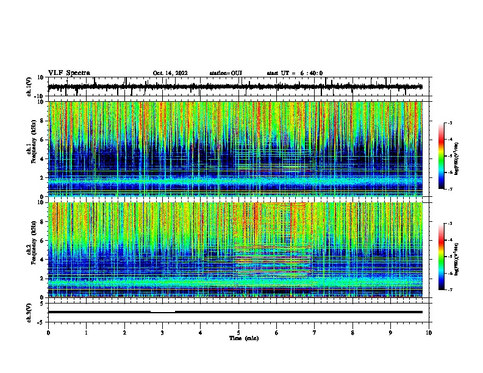Click time axis tick label "7"
This screenshot has height=373, width=483.
315,333
